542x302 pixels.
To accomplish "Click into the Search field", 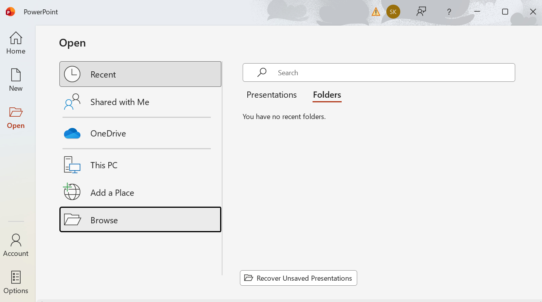I will tap(388, 72).
